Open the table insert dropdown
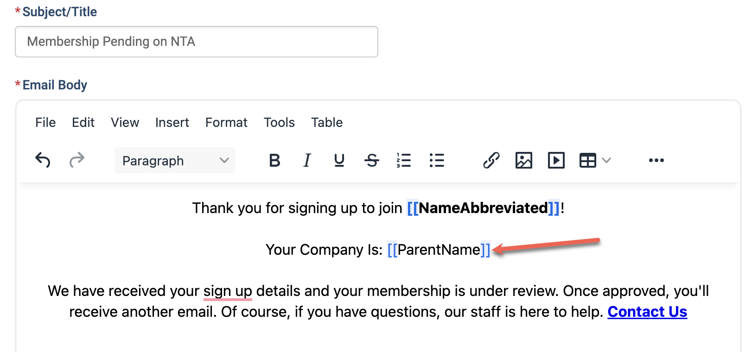The height and width of the screenshot is (352, 752). 595,160
